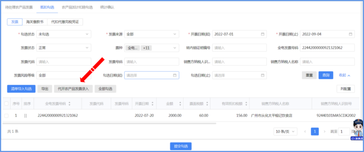Screen dimensions: 364x152
Task: Toggle the select-all header checkbox
Action: point(6,104)
